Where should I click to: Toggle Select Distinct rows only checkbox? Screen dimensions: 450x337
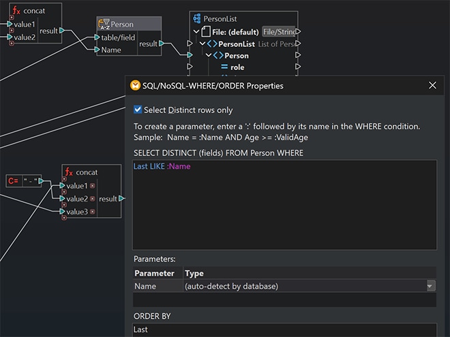pyautogui.click(x=138, y=110)
